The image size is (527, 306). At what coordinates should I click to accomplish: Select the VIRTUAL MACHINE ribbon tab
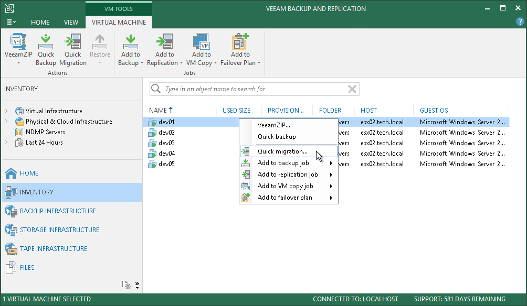119,22
